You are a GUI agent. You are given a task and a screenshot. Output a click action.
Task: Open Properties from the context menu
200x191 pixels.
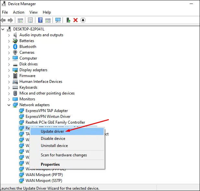[67, 164]
